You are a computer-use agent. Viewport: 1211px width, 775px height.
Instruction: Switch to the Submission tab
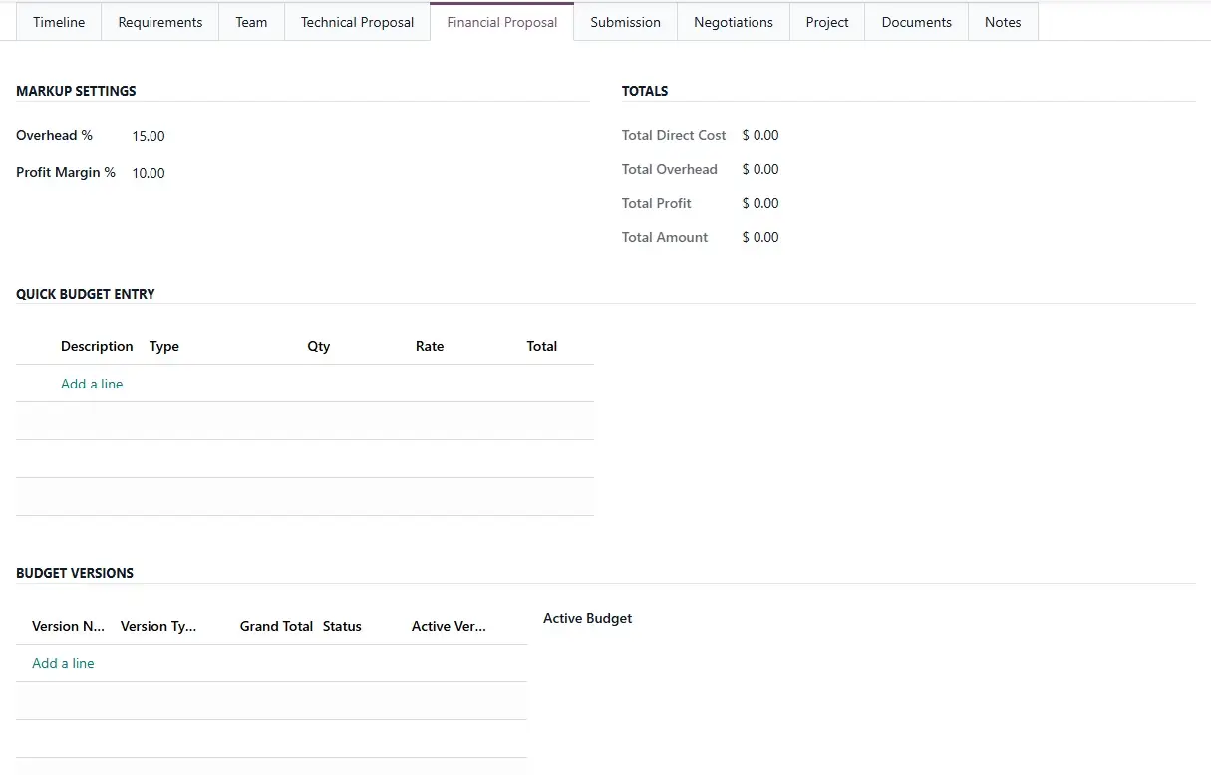625,22
